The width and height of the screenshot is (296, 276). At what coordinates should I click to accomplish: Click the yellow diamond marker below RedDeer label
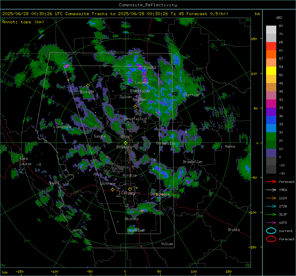(135, 107)
